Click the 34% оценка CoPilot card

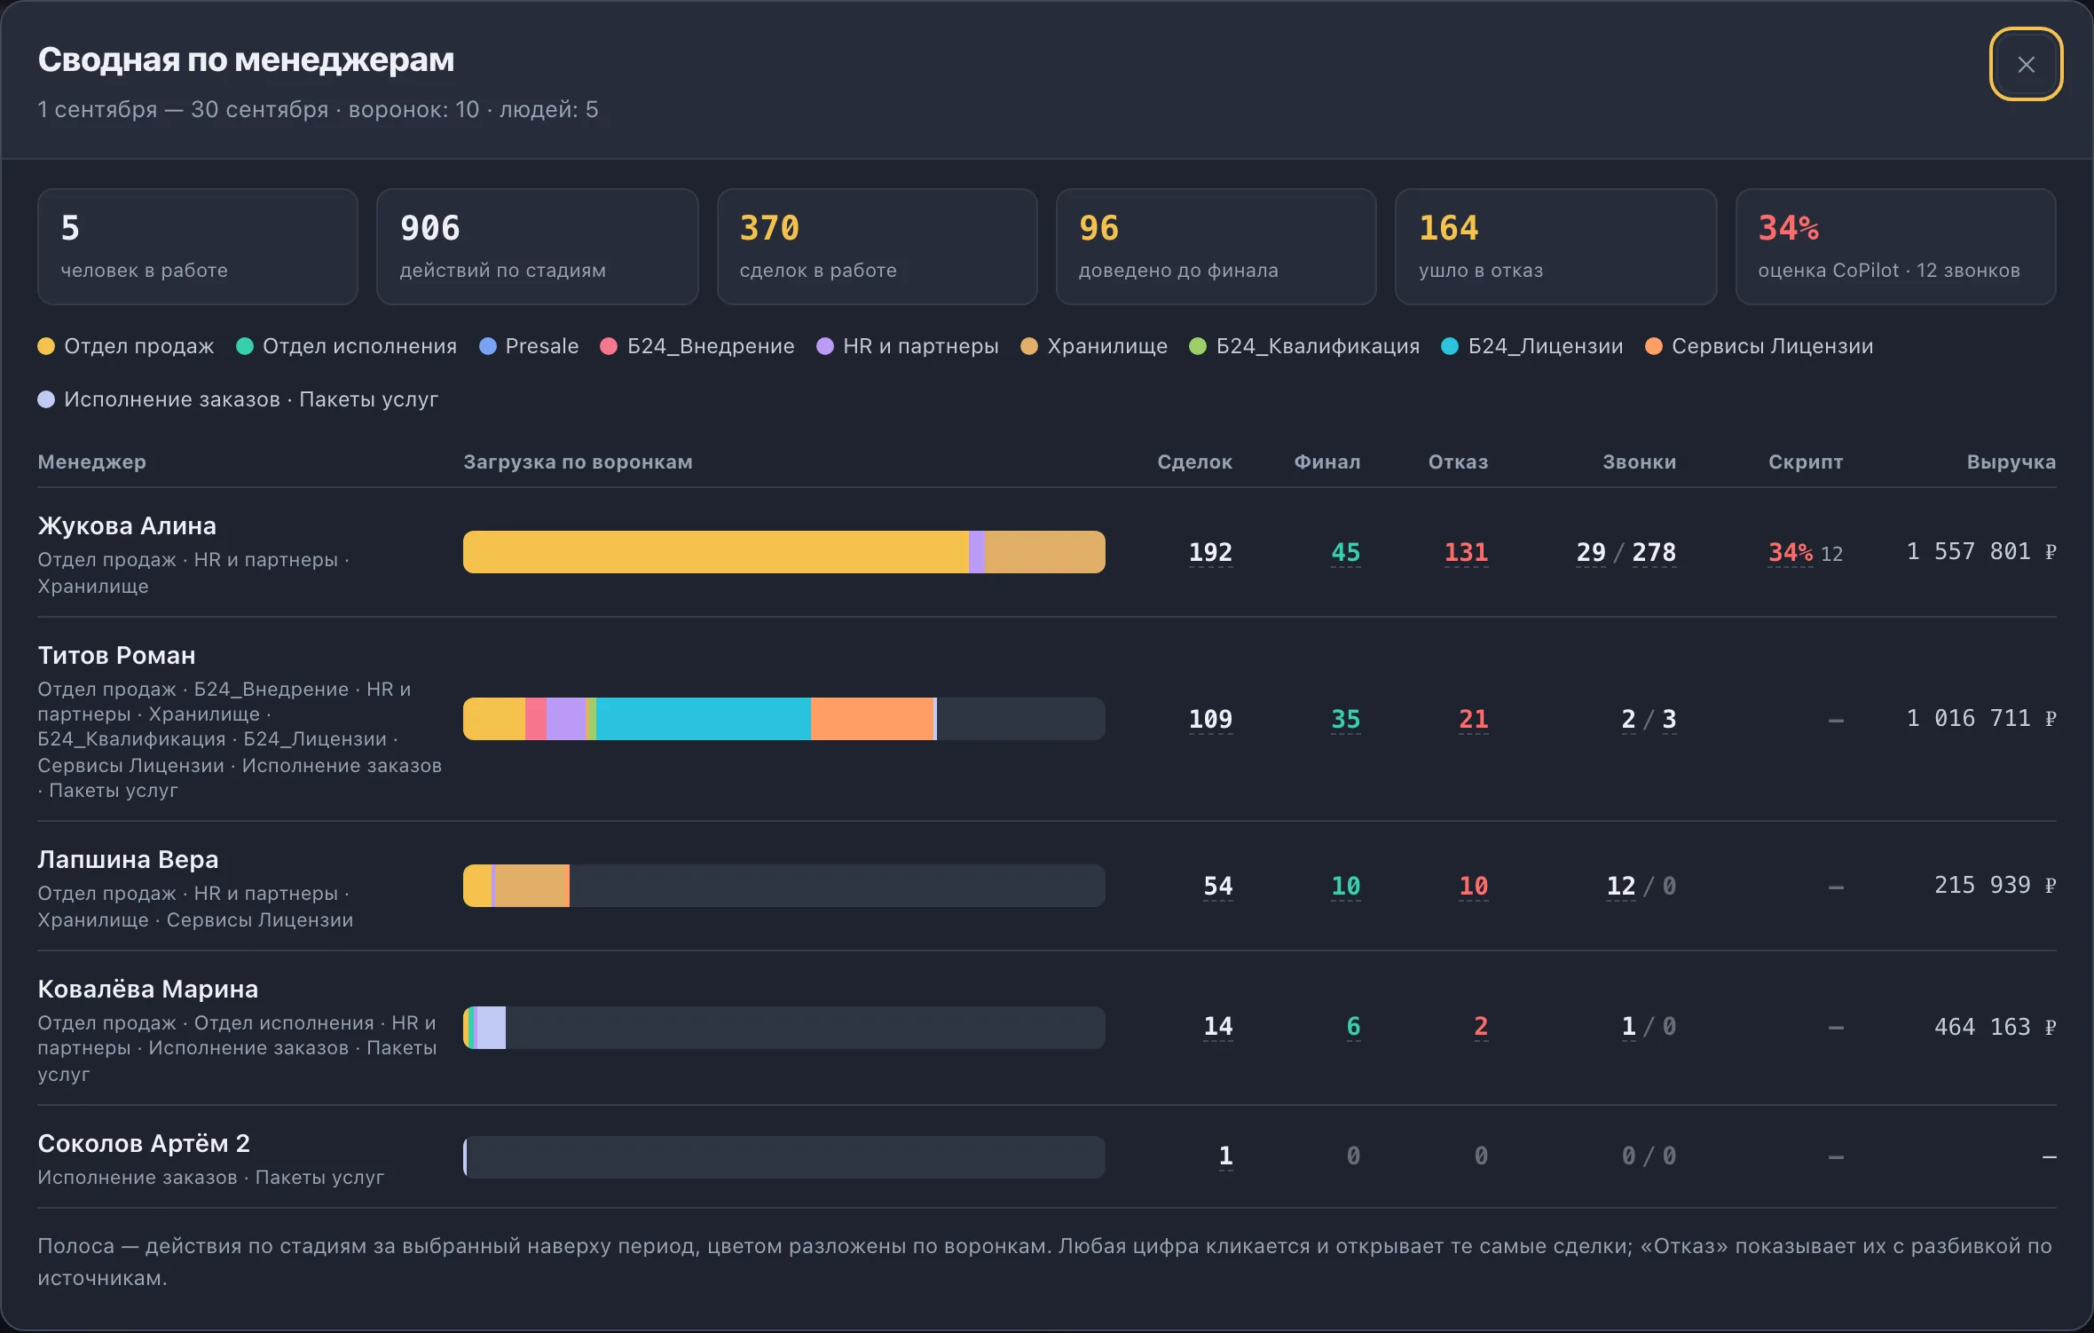click(x=1895, y=247)
